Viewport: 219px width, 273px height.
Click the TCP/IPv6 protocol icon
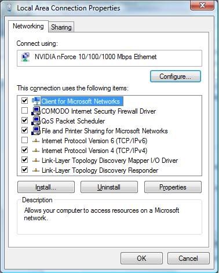click(x=36, y=141)
